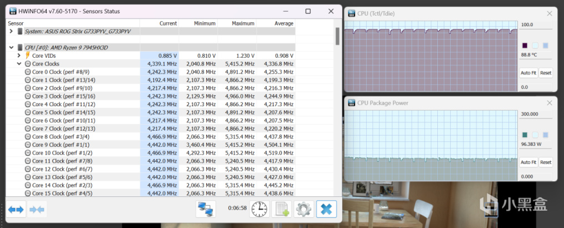
Task: Select Core 3 Clock (perf #15/16) row
Action: point(151,96)
